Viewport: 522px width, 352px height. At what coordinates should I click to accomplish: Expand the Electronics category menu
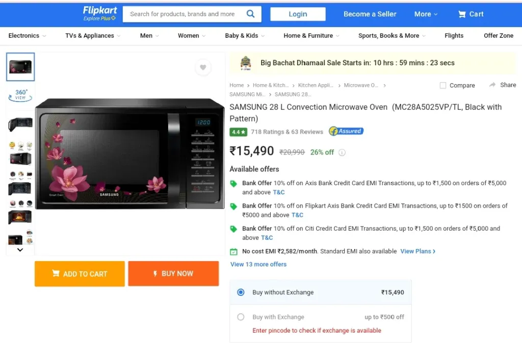pyautogui.click(x=28, y=36)
